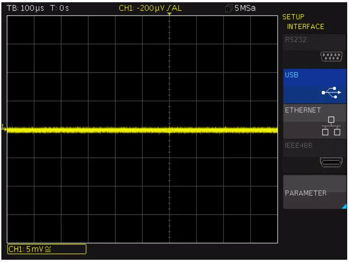Click the IEEE488 connector icon
Screen dimensions: 349x262
tap(331, 162)
